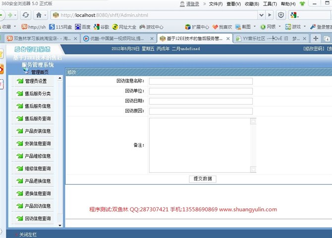Open 售后服务查询 in the sidebar
Image resolution: width=332 pixels, height=238 pixels.
tap(38, 119)
